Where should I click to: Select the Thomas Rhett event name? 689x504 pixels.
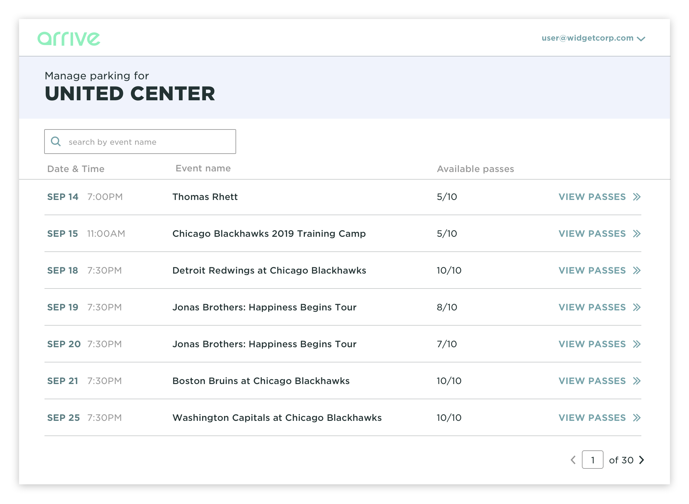(205, 197)
